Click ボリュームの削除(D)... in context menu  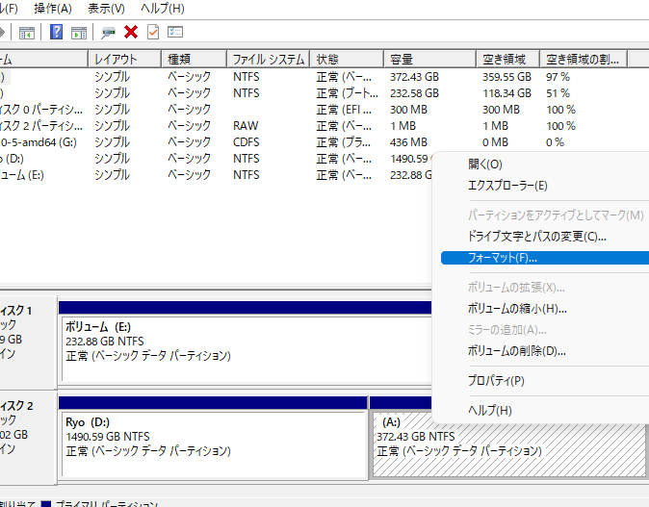click(x=516, y=351)
